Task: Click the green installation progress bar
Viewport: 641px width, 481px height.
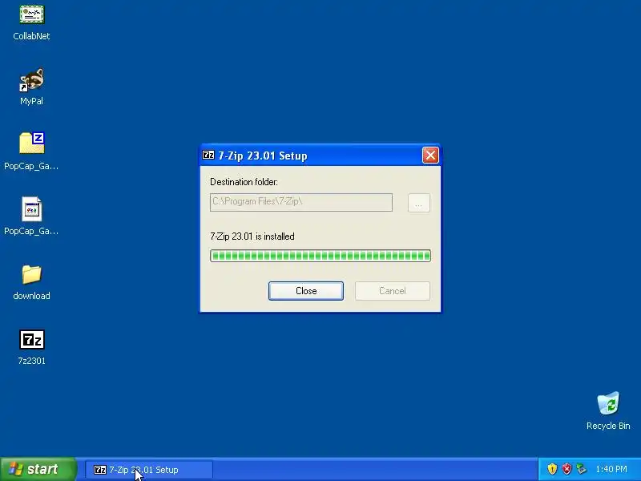Action: 320,256
